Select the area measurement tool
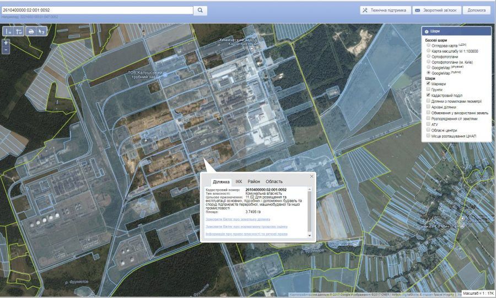The height and width of the screenshot is (298, 496). pos(19,31)
